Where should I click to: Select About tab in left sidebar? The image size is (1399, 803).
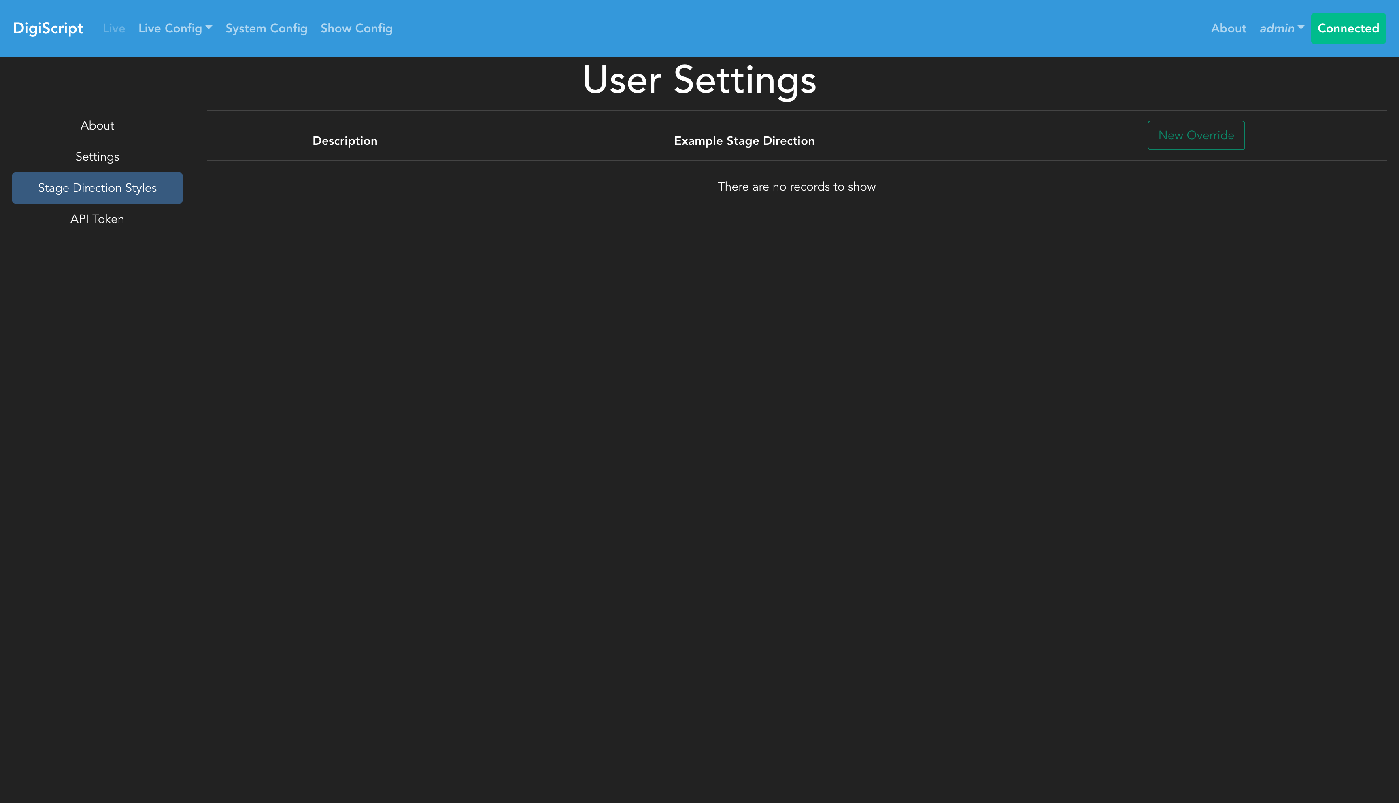97,126
